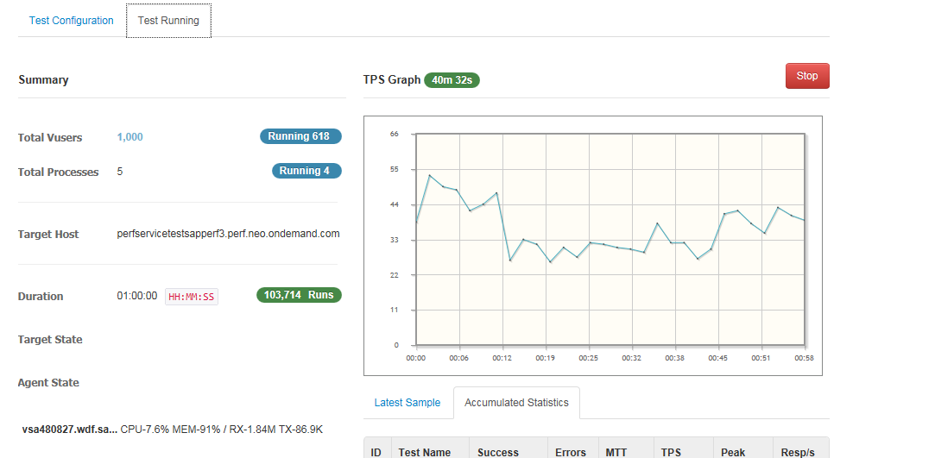Click inside the TPS graph plot area
This screenshot has width=935, height=458.
[x=610, y=239]
